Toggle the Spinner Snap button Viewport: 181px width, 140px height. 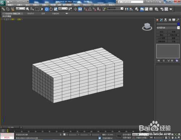coord(99,9)
